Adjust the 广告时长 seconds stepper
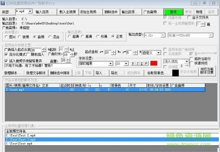This screenshot has width=220, height=152. pyautogui.click(x=72, y=54)
